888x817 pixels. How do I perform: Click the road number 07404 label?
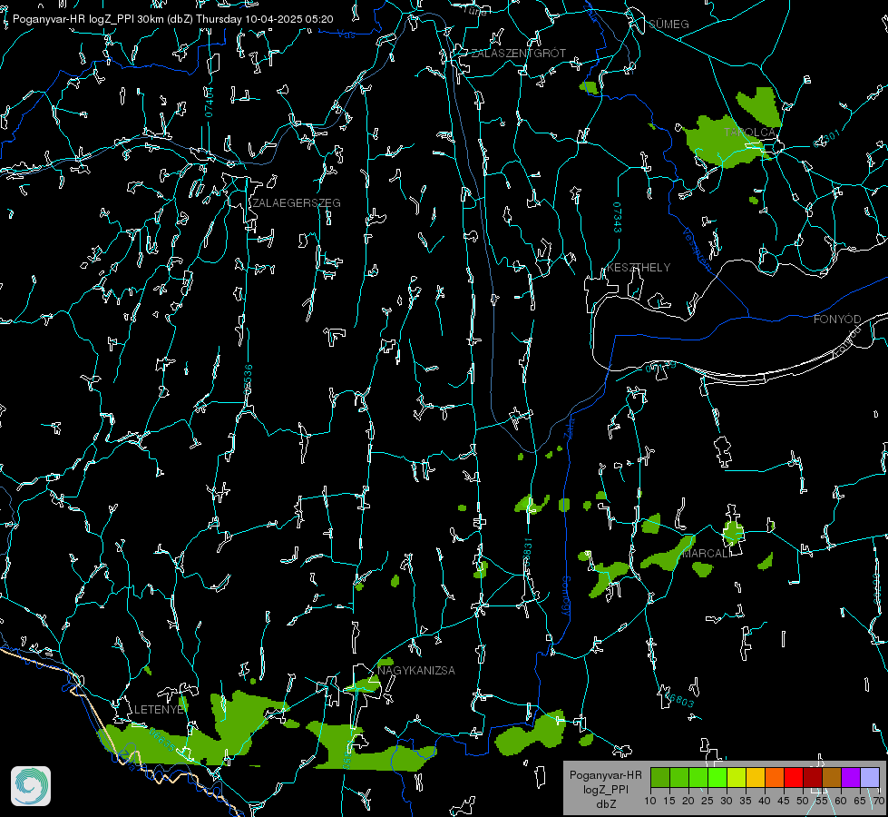pos(209,102)
